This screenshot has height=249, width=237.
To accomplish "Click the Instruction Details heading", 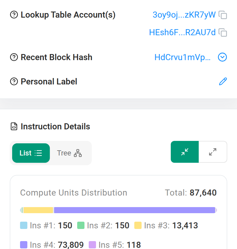I will pyautogui.click(x=55, y=126).
